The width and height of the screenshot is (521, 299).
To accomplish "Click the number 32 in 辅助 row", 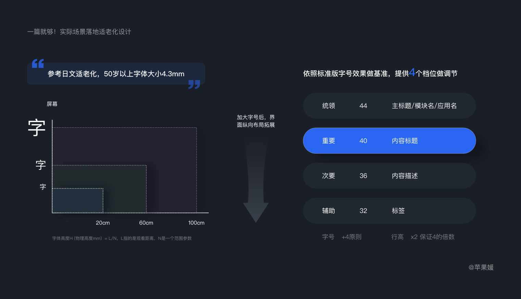I will [363, 211].
